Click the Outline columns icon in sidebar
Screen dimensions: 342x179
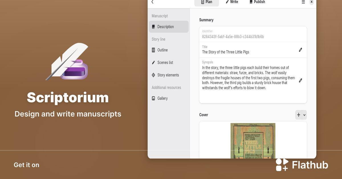pyautogui.click(x=154, y=50)
